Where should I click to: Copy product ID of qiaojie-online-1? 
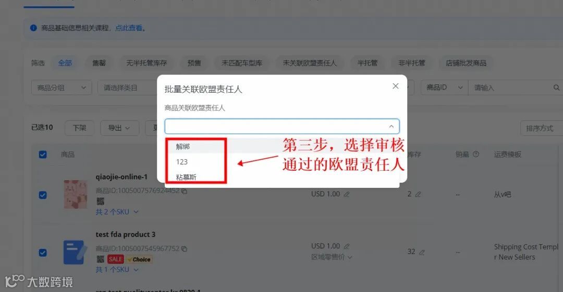(x=184, y=191)
